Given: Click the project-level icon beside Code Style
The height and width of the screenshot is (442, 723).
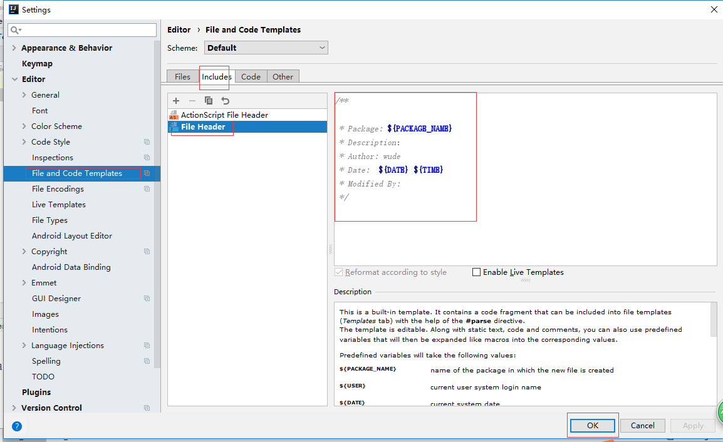Looking at the screenshot, I should pyautogui.click(x=147, y=142).
